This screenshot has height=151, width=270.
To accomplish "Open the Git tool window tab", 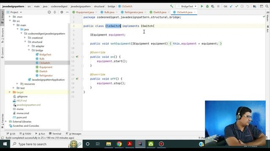I will [11, 134].
